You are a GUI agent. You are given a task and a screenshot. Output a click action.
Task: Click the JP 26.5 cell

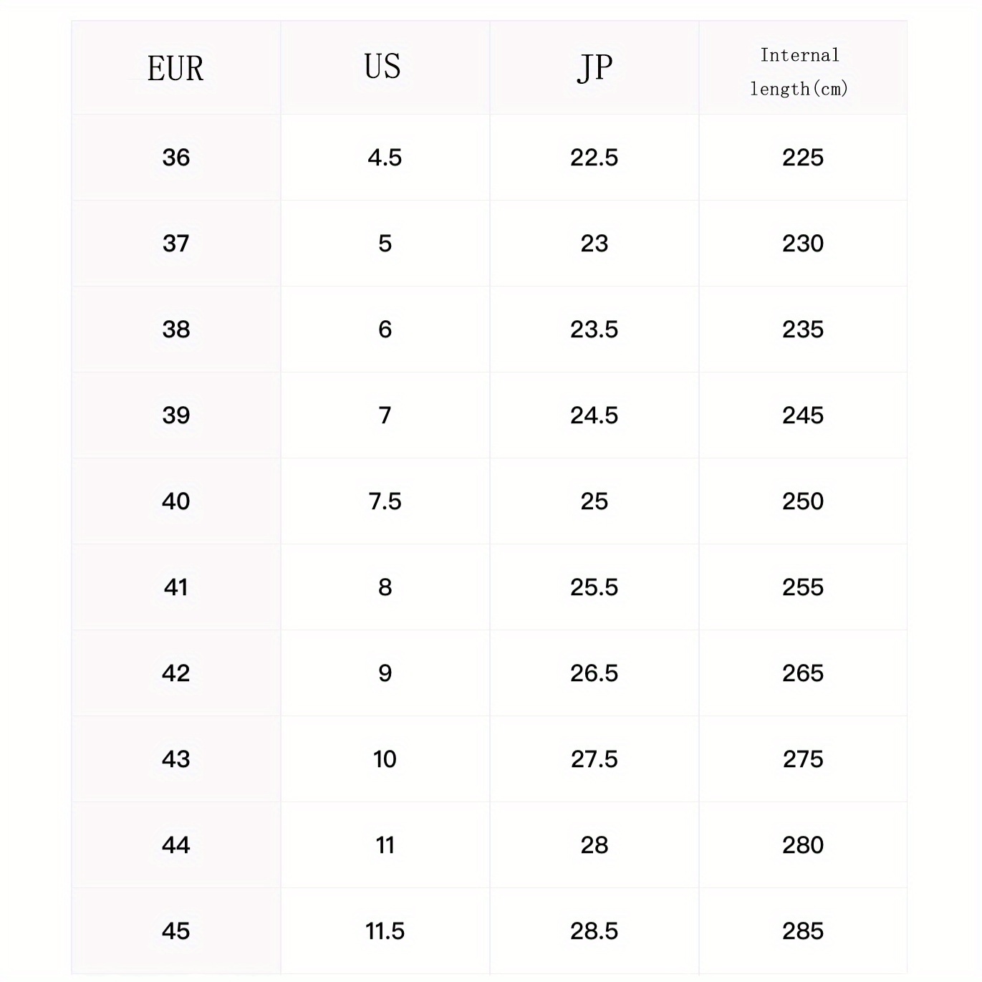pos(594,673)
